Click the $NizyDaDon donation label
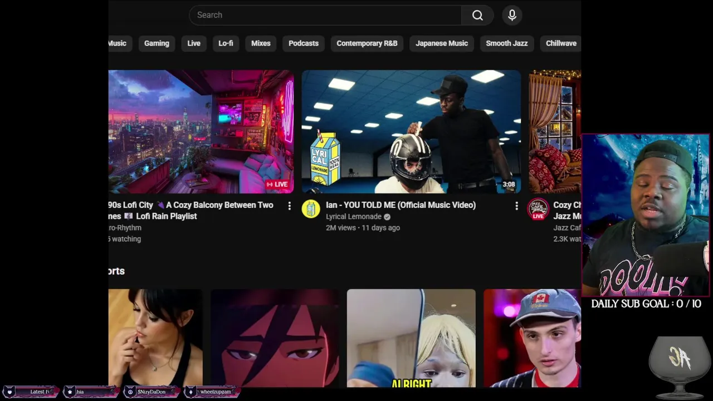The height and width of the screenshot is (401, 713). [x=152, y=392]
